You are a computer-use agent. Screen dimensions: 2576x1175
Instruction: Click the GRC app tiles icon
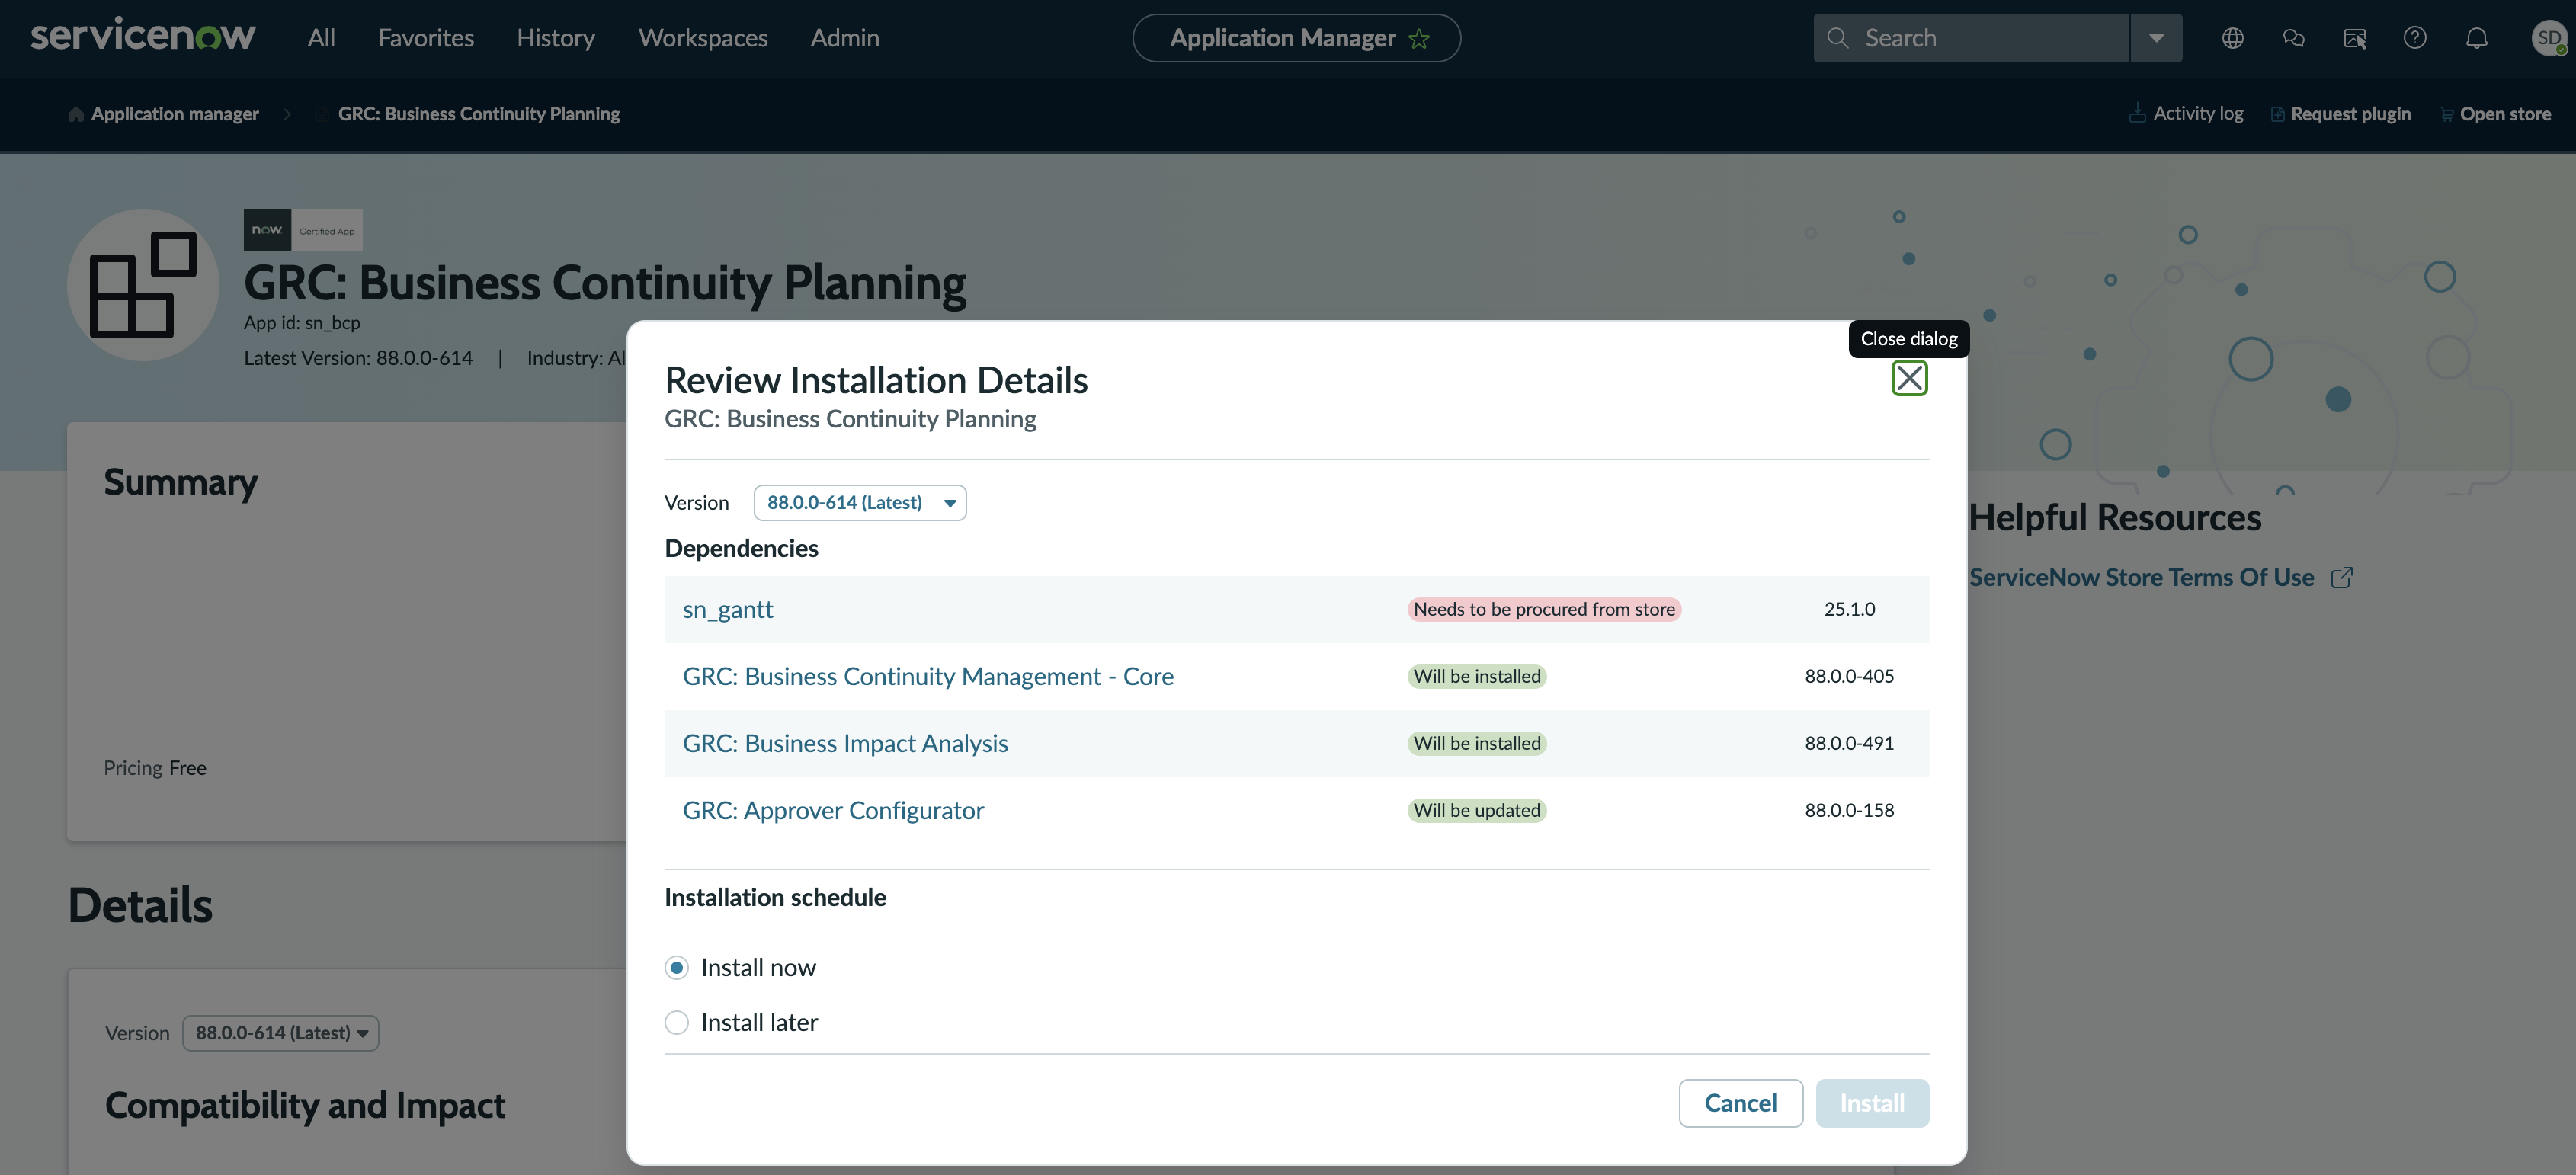[143, 284]
